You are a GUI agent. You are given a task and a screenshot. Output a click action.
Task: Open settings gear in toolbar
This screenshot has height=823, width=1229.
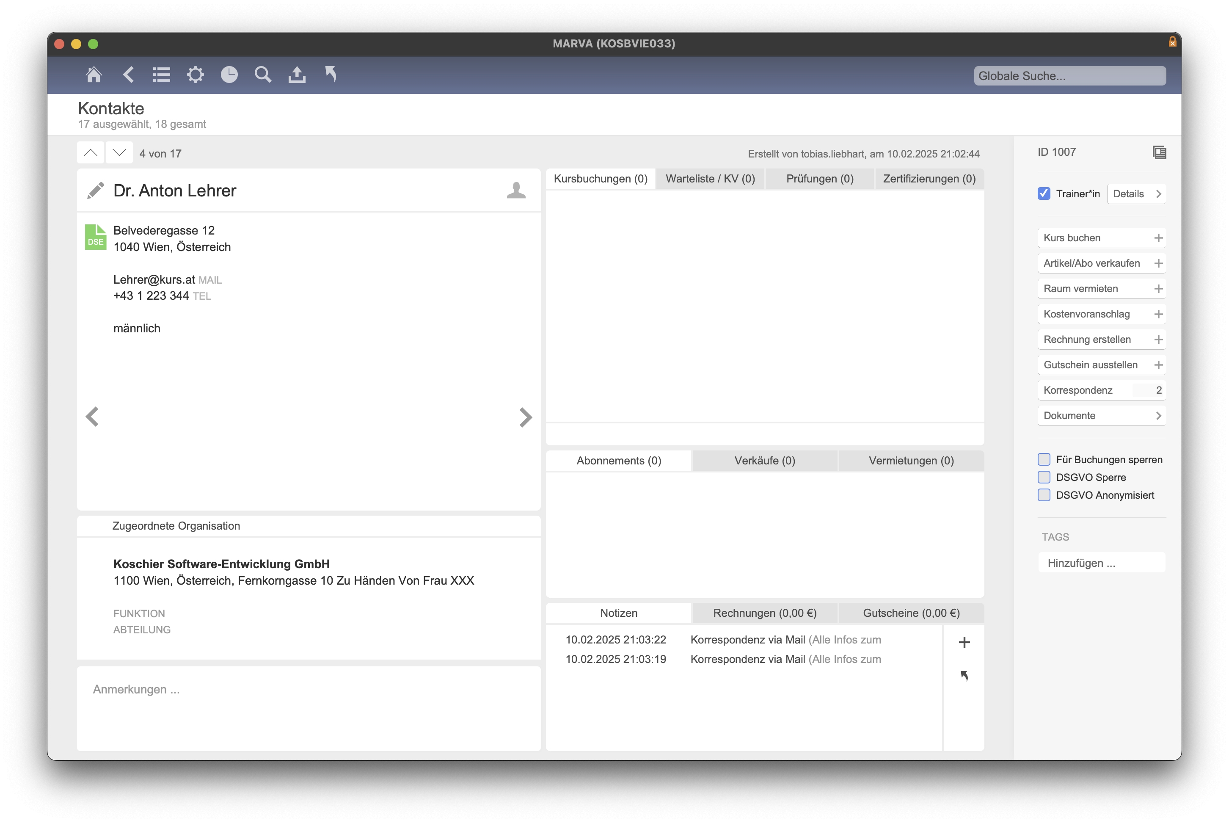[x=195, y=75]
